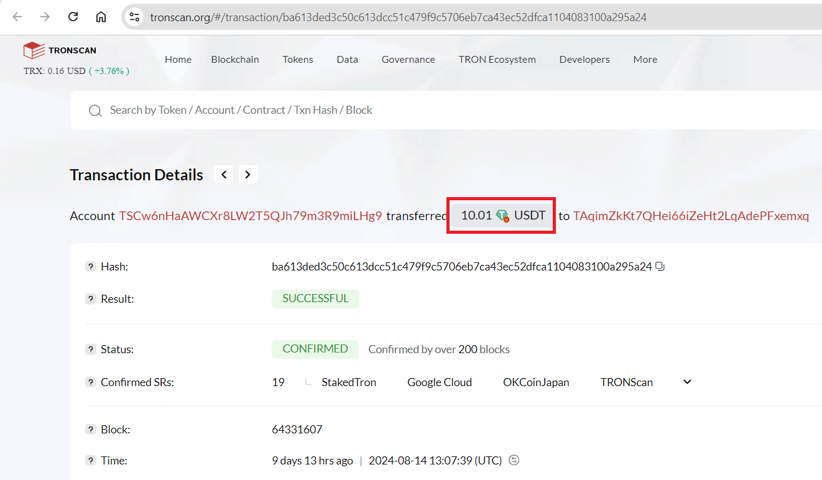Click the USDT token label
Viewport: 822px width, 480px height.
click(x=530, y=216)
